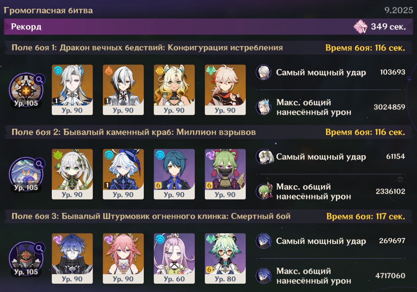
Task: Click the strongest hit avatar in battlefield three
Action: (x=263, y=241)
